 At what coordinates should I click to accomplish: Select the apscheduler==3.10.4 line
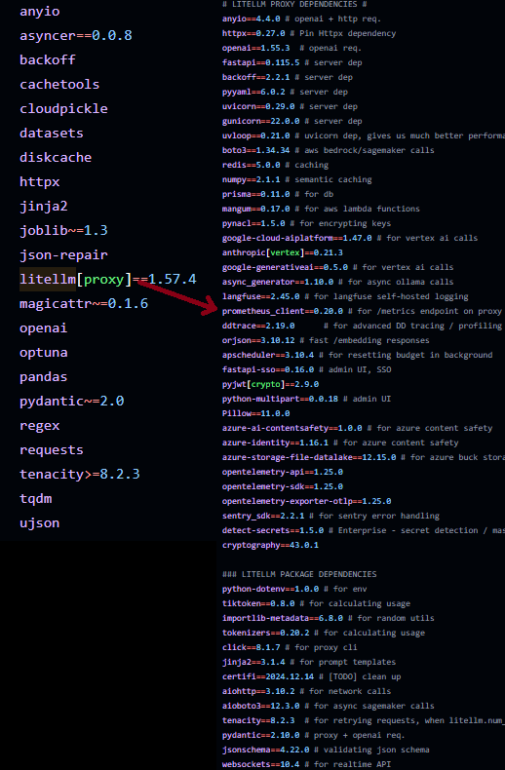357,355
